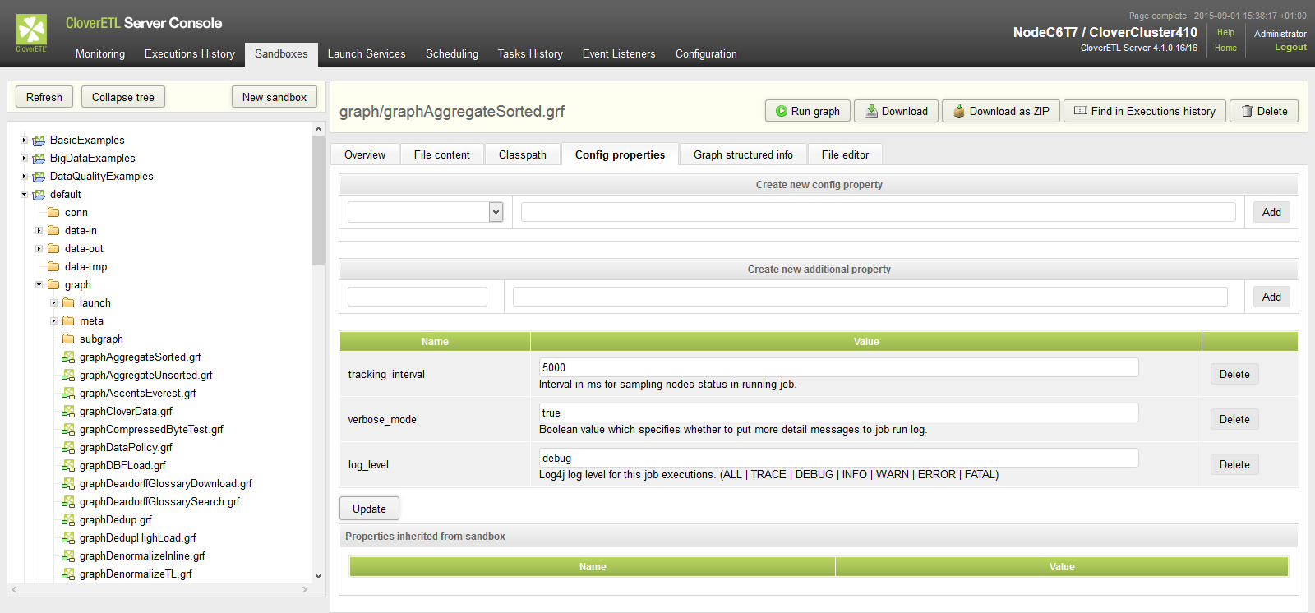
Task: Click the graphAscentsEverest.grf file icon
Action: 68,394
